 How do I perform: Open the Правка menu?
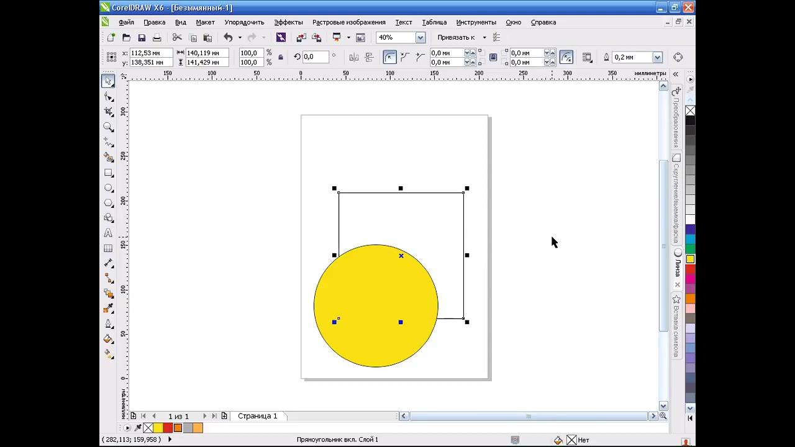155,22
